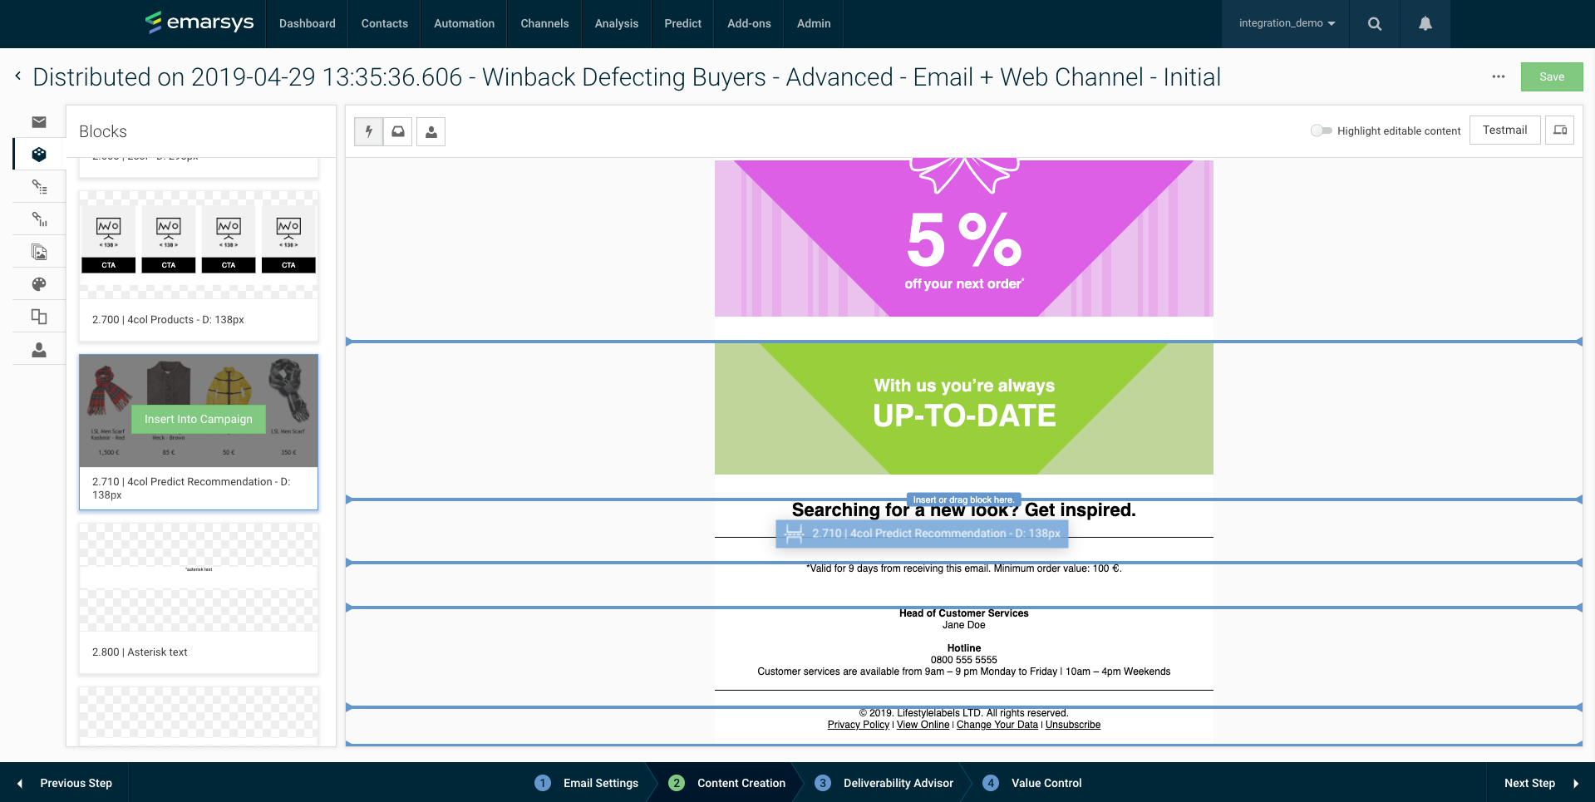
Task: Open the media library images icon
Action: [38, 252]
